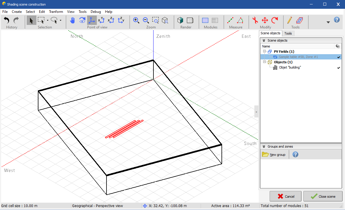Open the toolbar overflow dropdown arrow

pos(328,22)
